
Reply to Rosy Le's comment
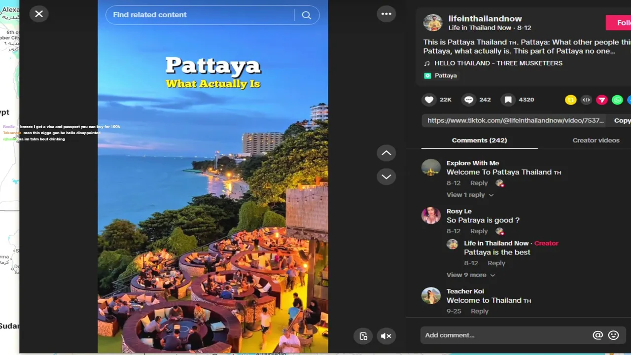coord(479,231)
